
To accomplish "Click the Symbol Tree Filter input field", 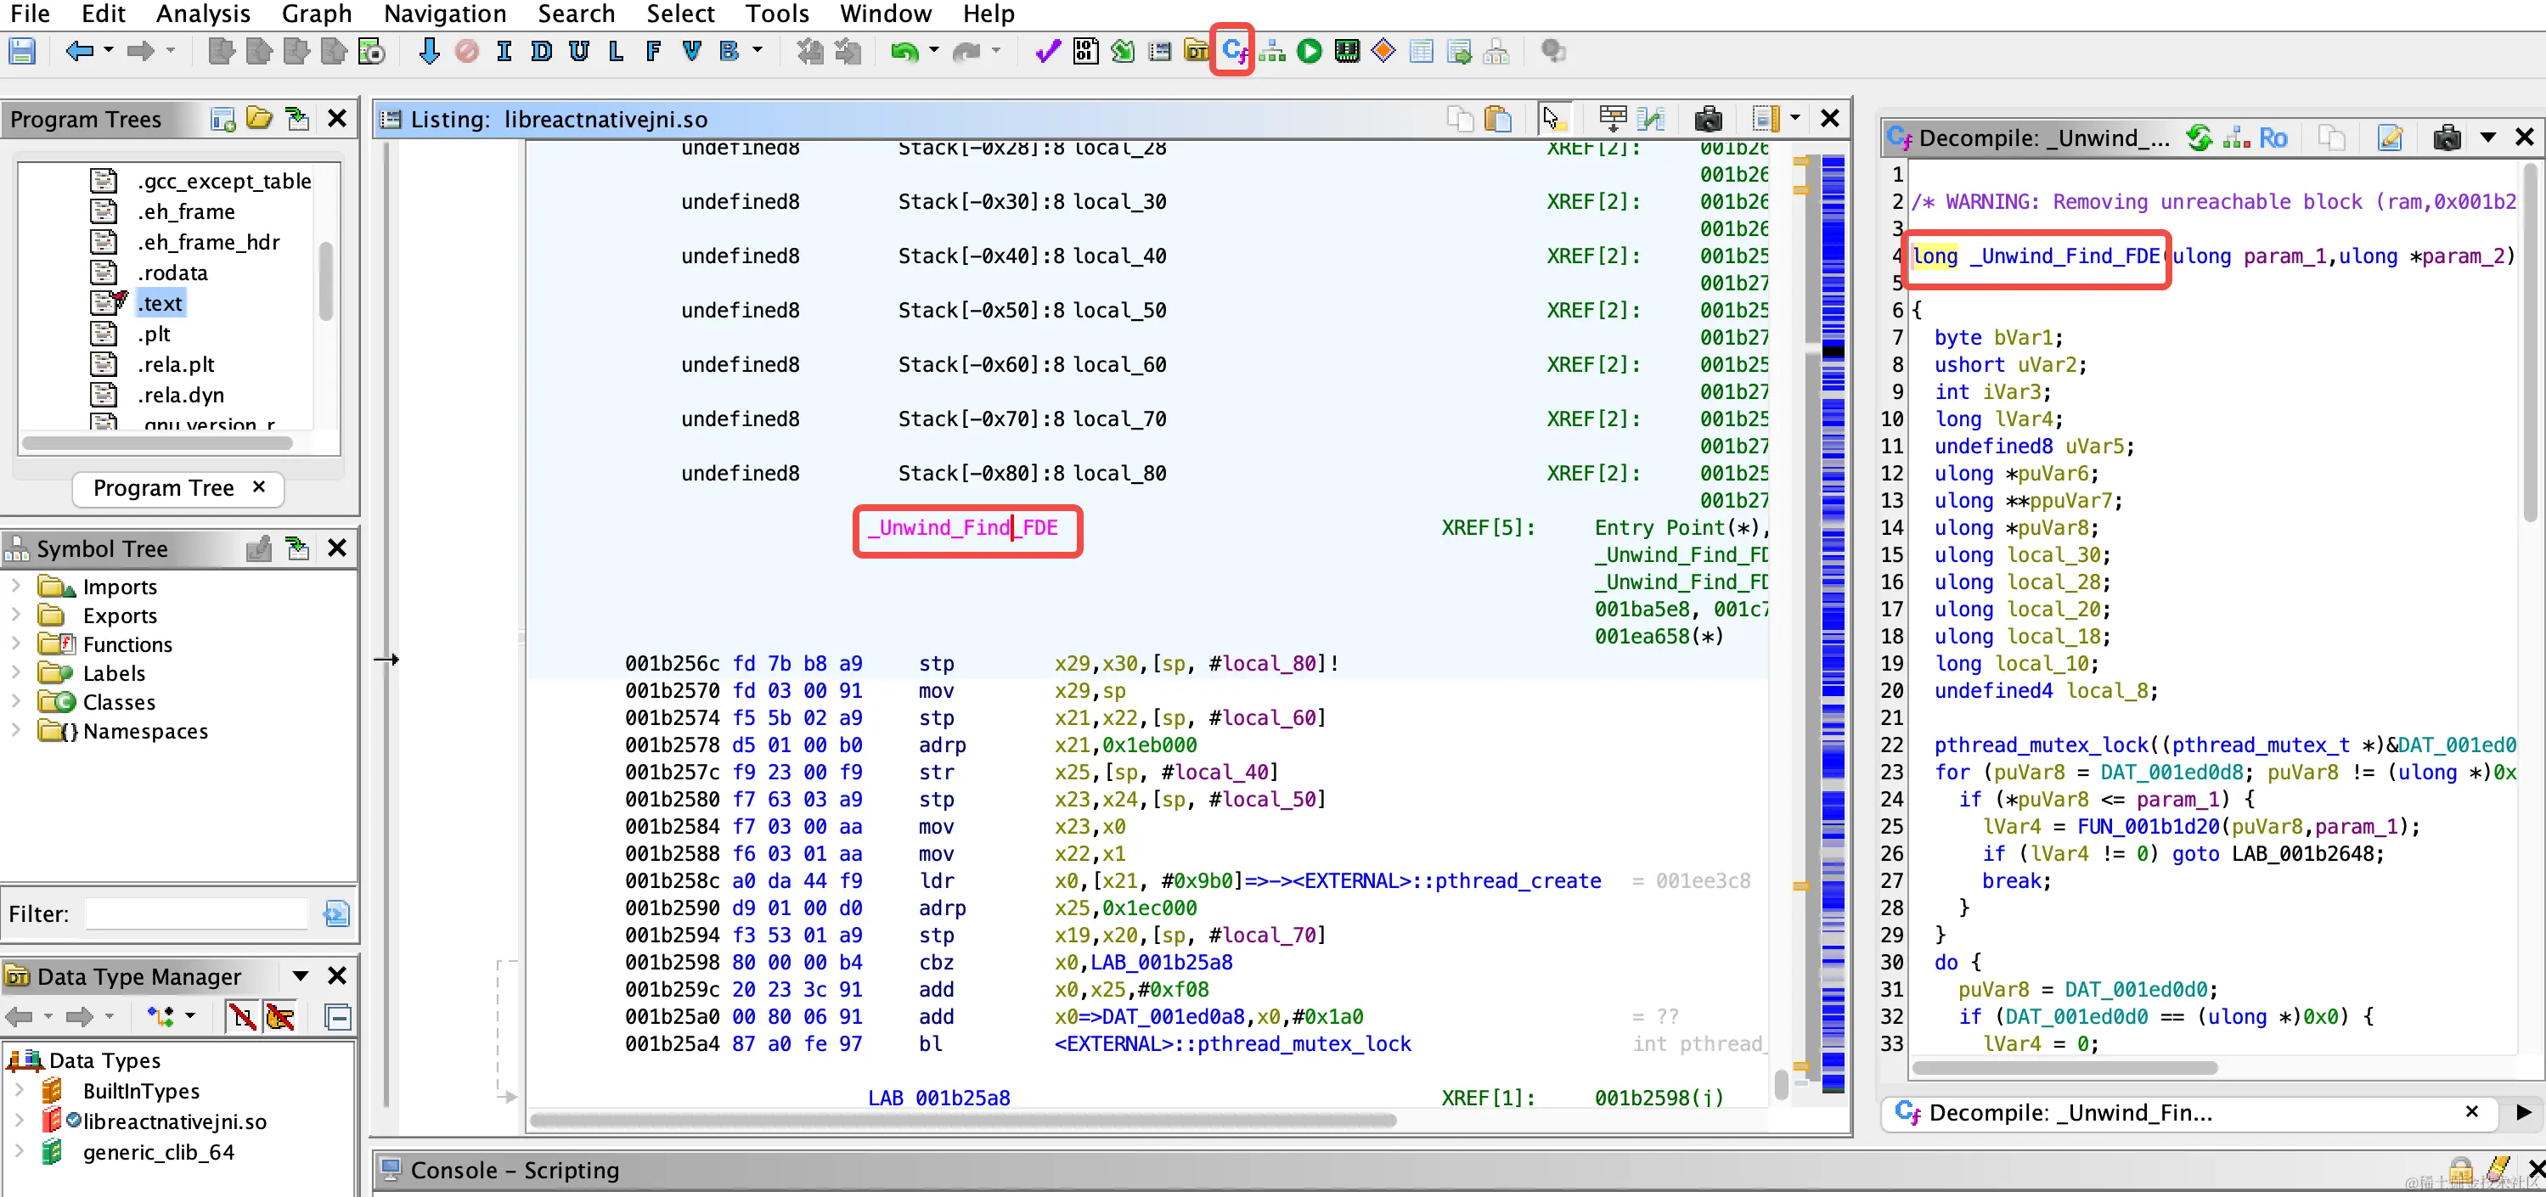I will (198, 913).
